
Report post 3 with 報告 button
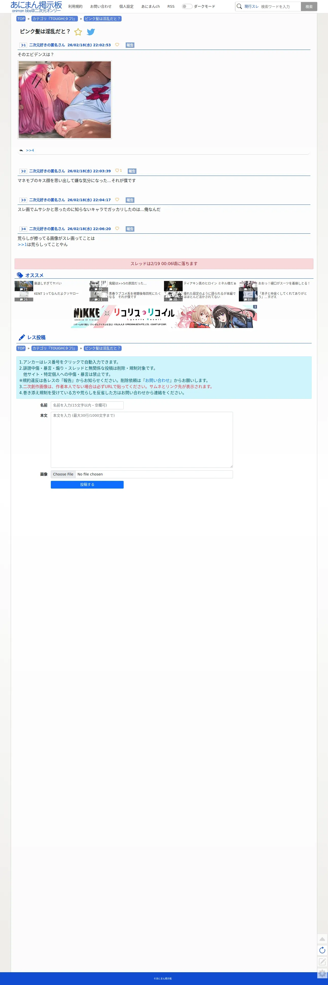[130, 200]
